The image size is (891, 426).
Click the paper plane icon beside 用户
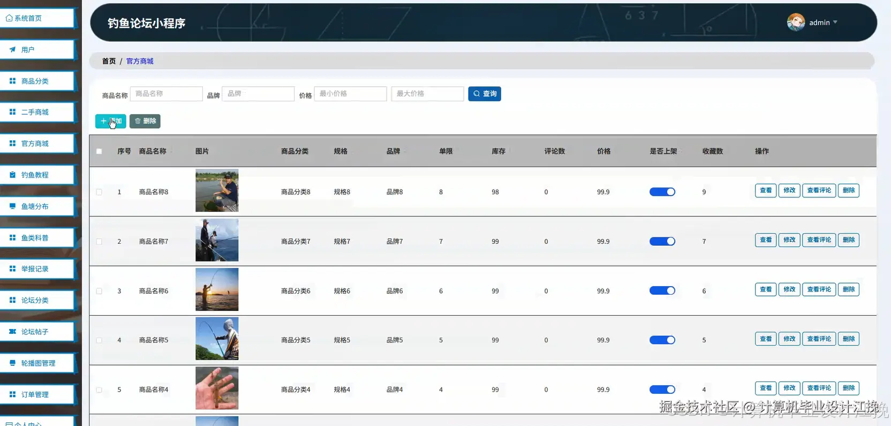click(12, 49)
